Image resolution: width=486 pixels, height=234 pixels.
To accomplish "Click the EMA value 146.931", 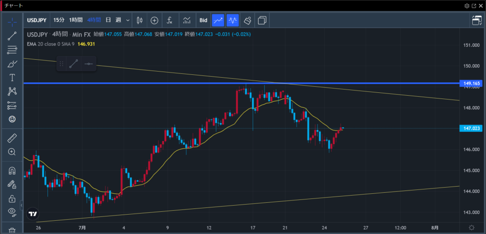I will tap(86, 44).
